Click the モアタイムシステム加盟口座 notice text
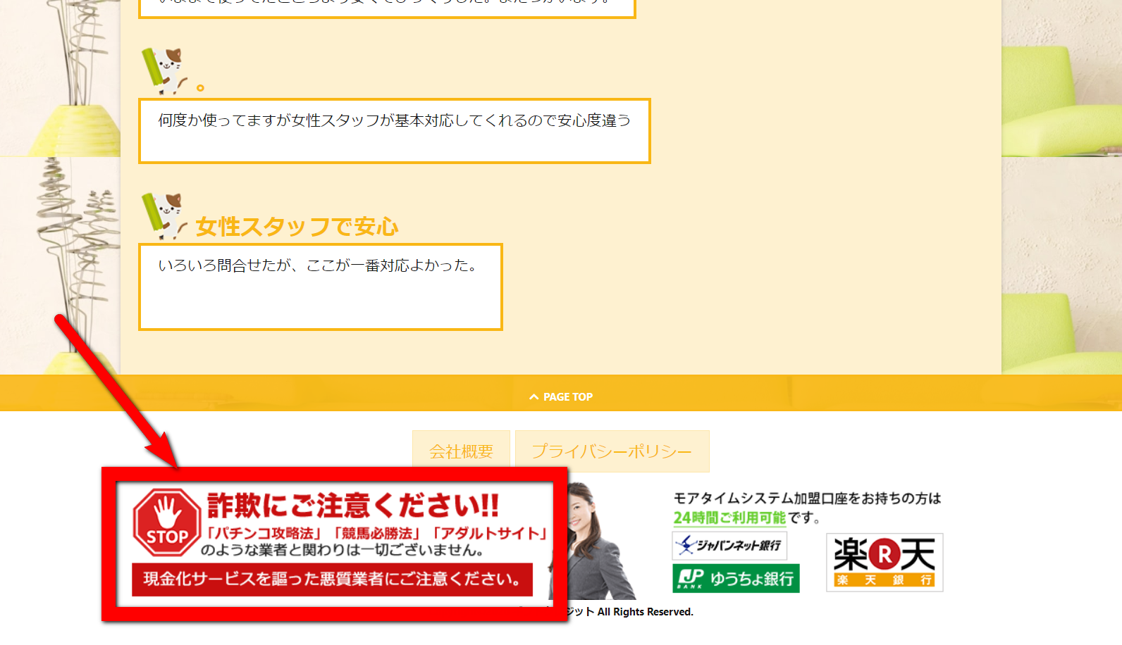 (807, 499)
